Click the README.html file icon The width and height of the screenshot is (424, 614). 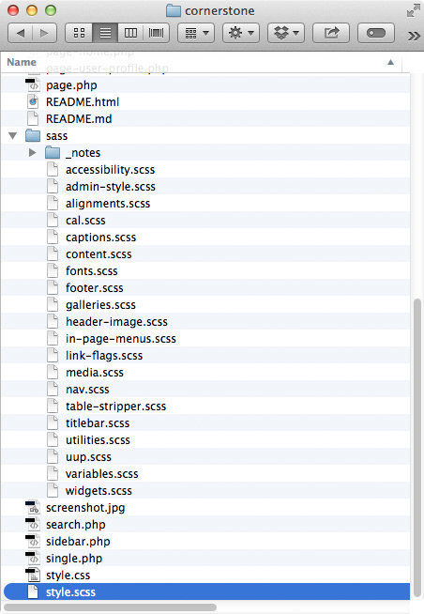(33, 101)
